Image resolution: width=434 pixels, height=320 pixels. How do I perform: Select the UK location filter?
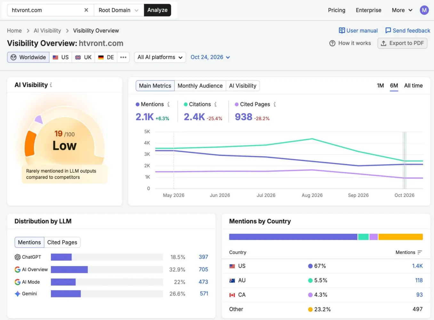(83, 57)
